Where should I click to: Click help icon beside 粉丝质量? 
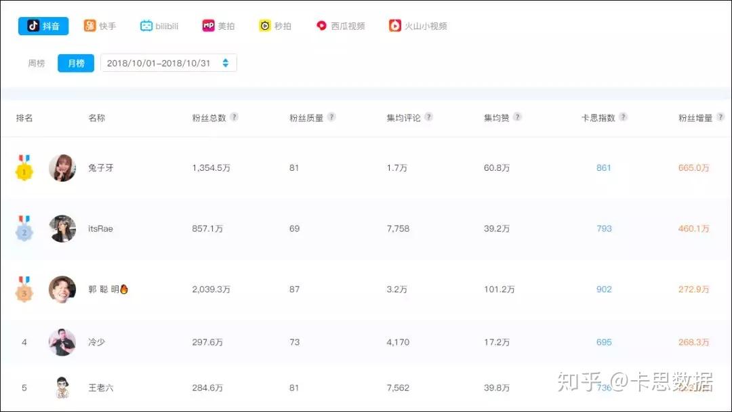coord(331,117)
